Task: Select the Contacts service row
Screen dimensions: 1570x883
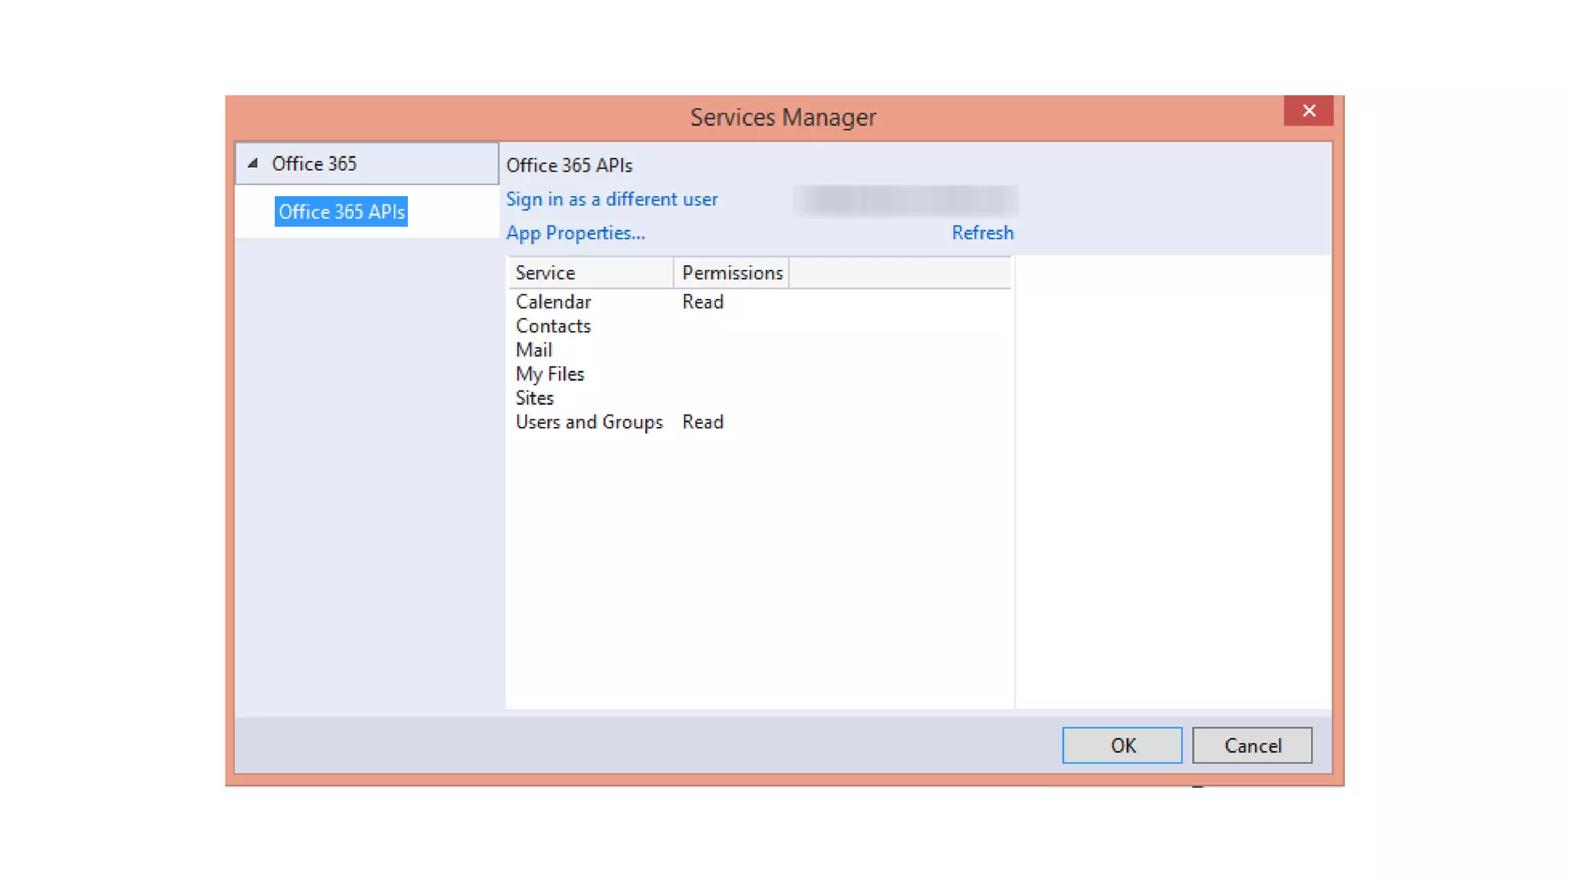Action: (553, 326)
